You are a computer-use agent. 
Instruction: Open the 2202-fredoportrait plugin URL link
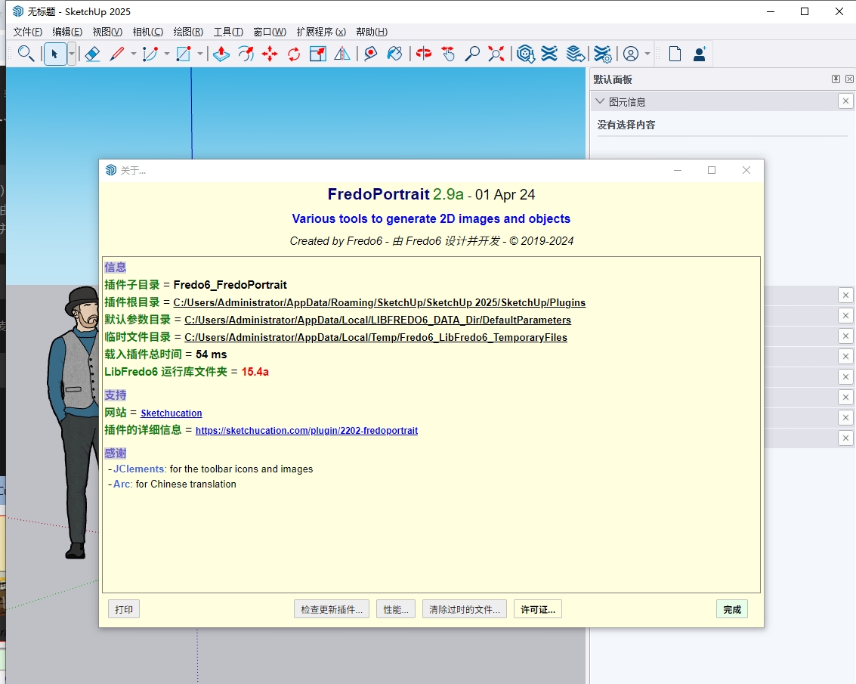[x=307, y=431]
